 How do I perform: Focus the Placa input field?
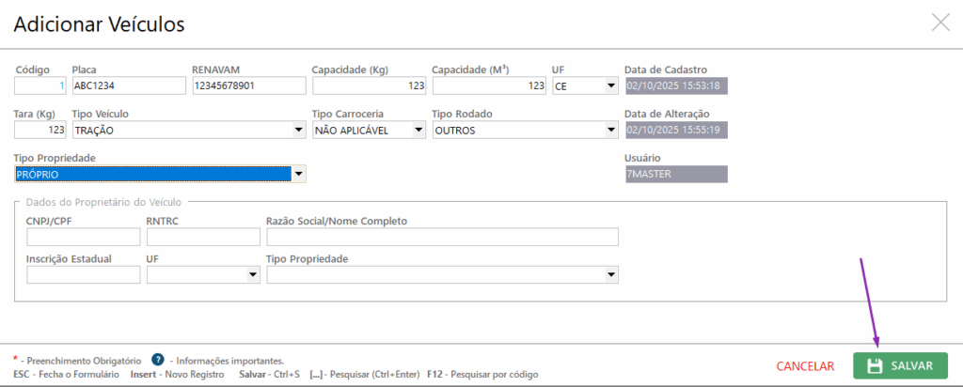129,86
